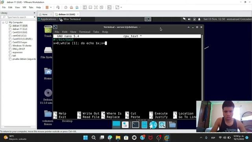
Task: Open terminal window Tabs menu
Action: (x=96, y=32)
